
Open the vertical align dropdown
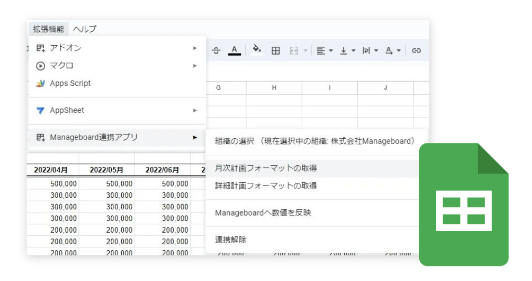(x=347, y=51)
